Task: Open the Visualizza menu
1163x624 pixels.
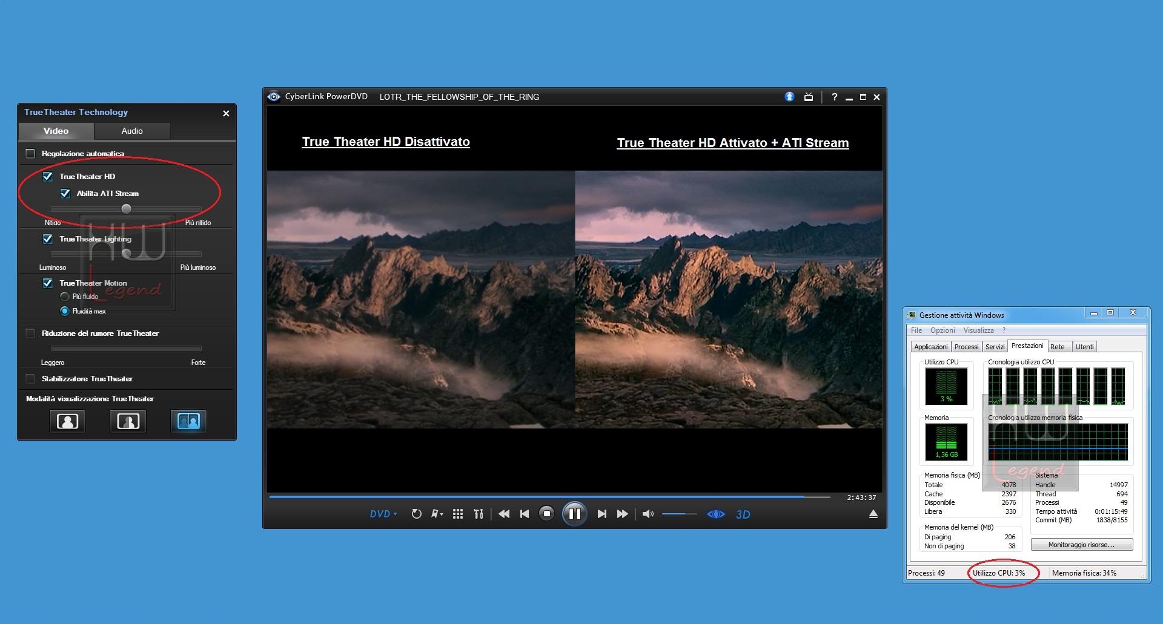Action: pos(979,330)
